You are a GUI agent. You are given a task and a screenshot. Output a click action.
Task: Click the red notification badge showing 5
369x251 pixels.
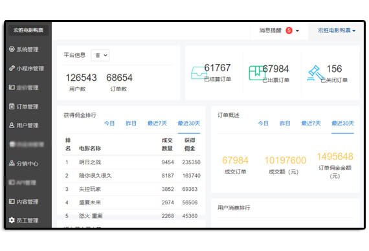[289, 30]
